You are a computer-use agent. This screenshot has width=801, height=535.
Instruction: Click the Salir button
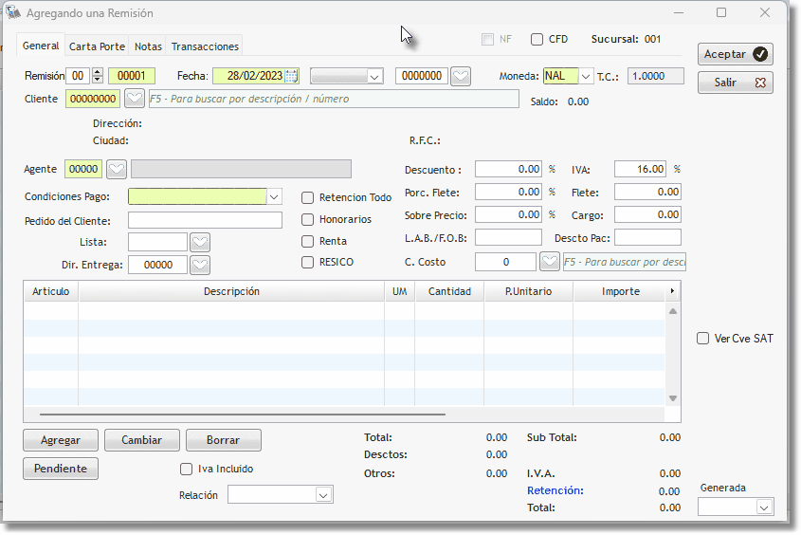coord(735,83)
